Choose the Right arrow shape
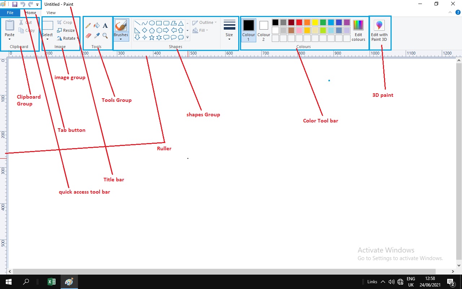 (166, 30)
